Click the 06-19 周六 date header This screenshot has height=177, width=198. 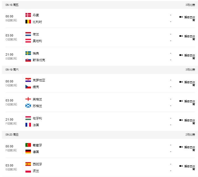(x=12, y=70)
